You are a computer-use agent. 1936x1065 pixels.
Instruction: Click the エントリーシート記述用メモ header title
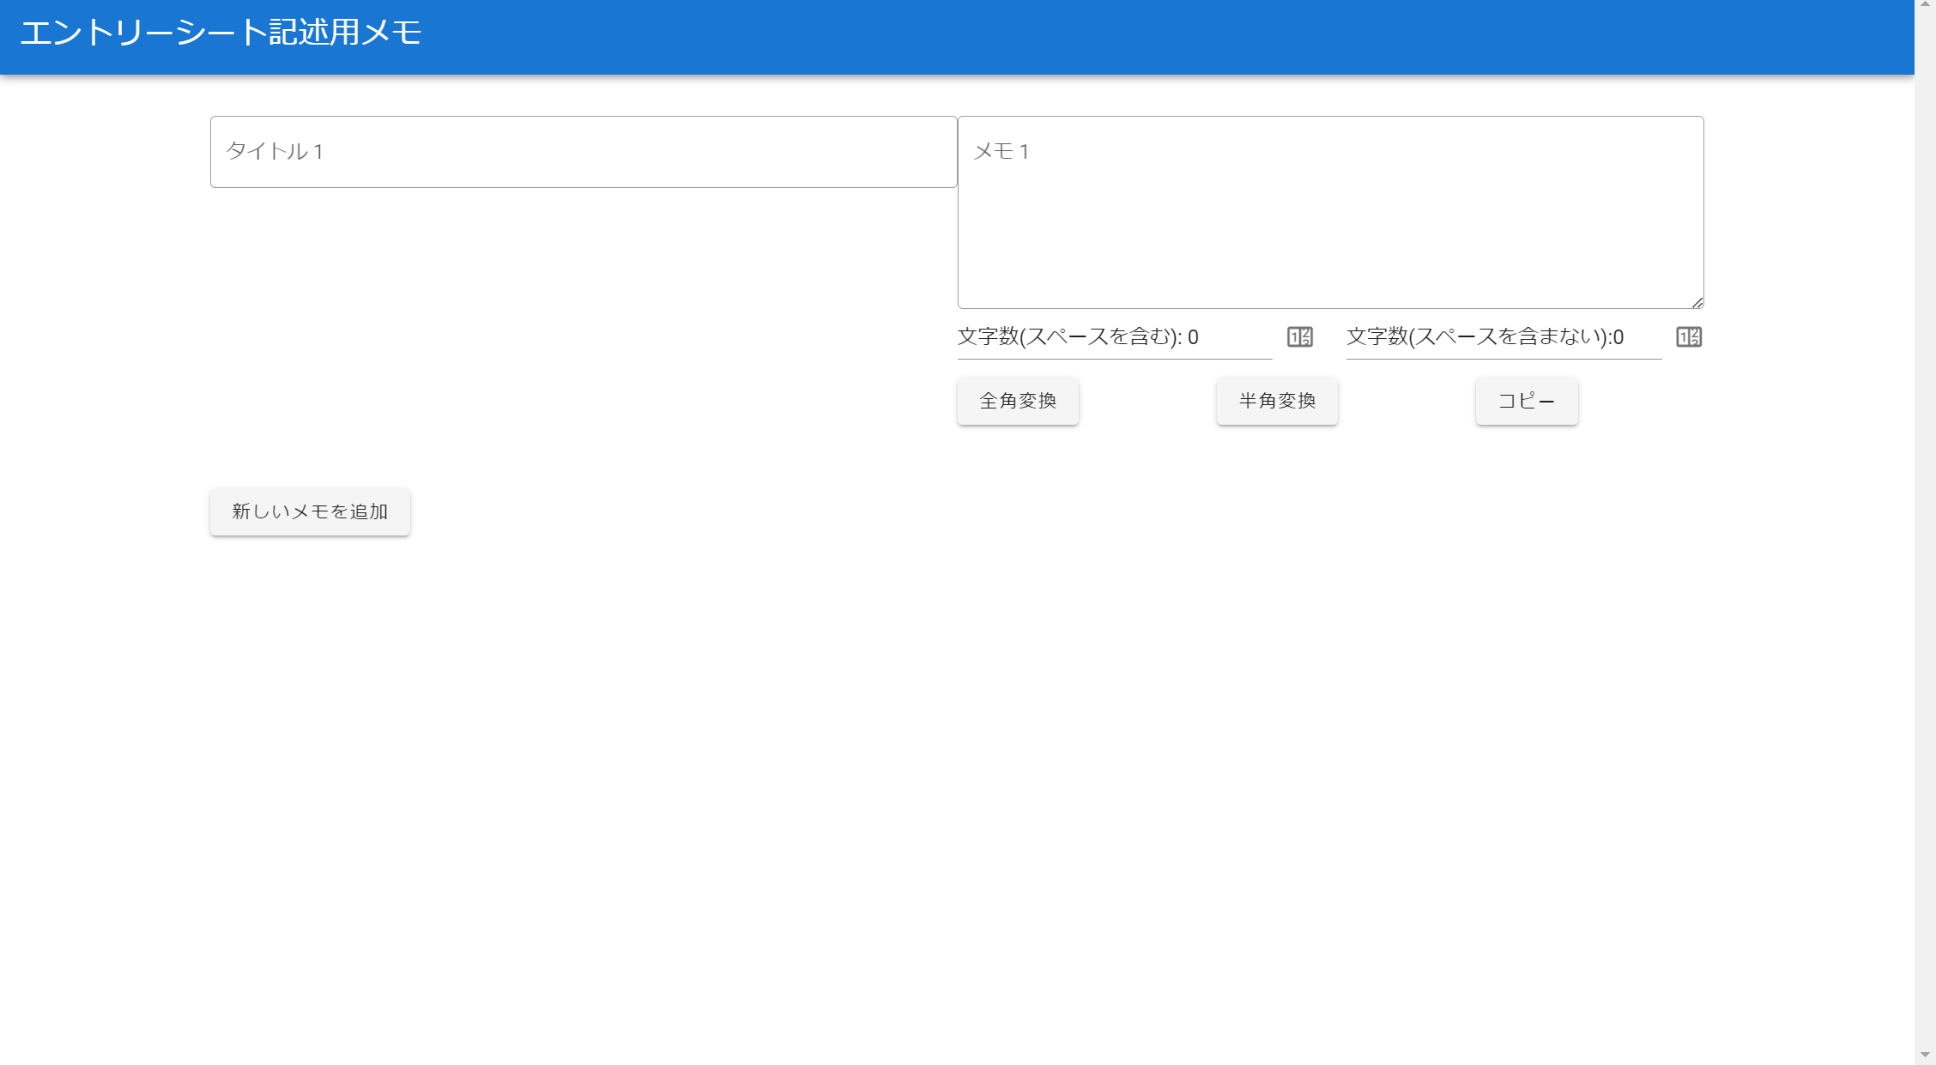(221, 33)
